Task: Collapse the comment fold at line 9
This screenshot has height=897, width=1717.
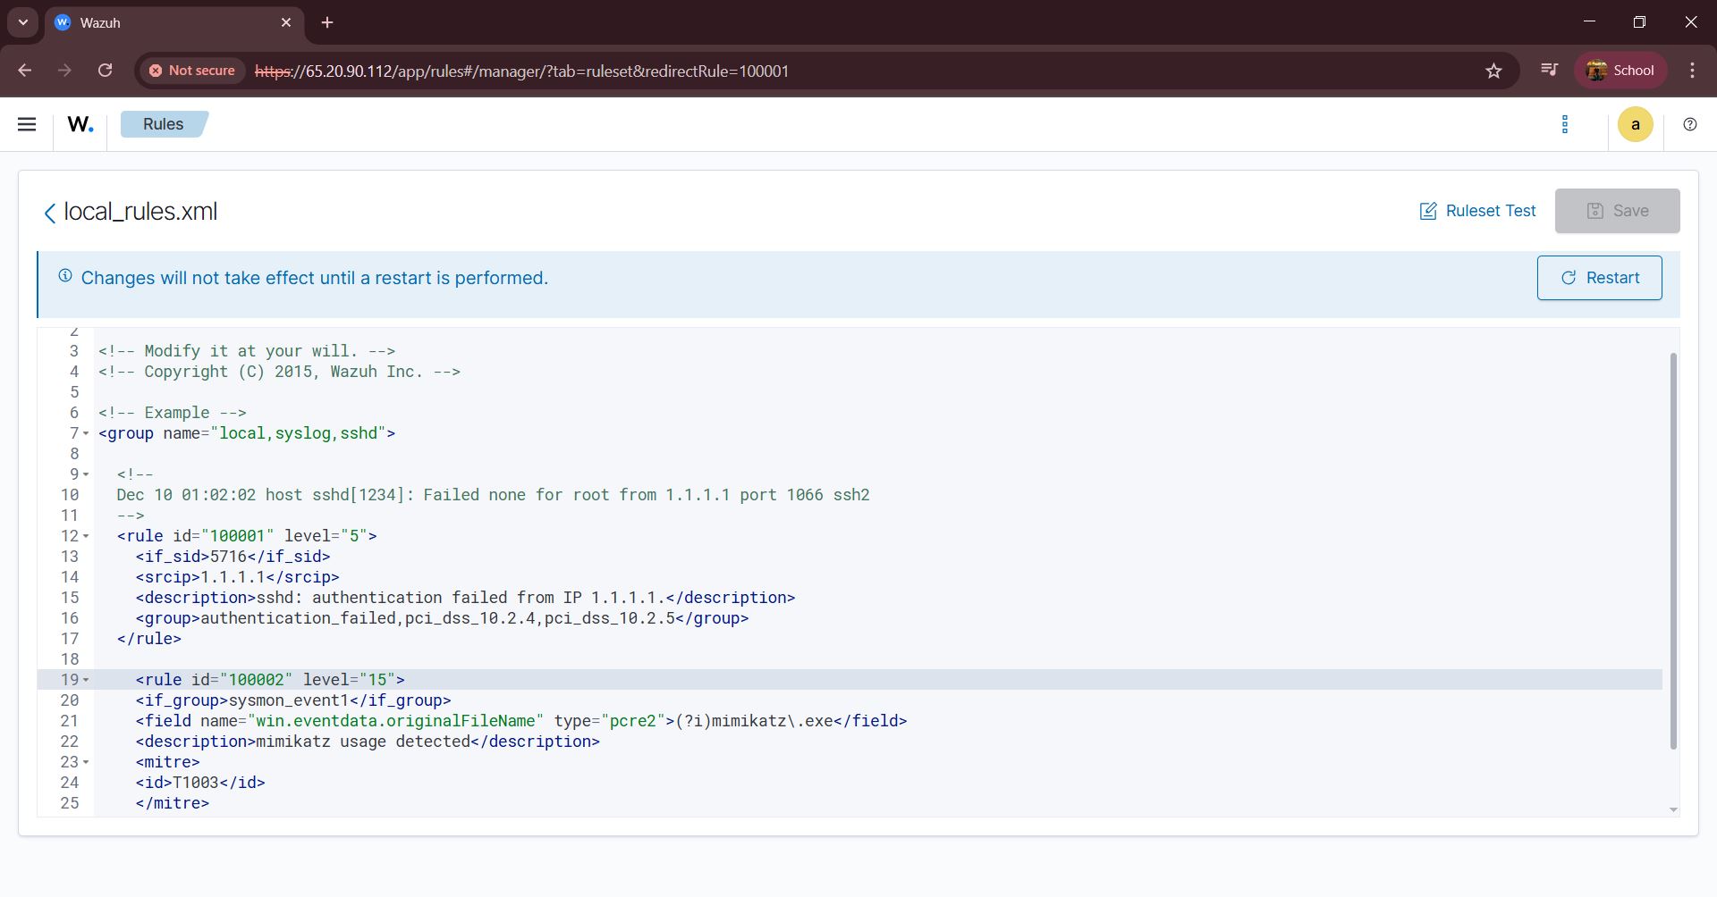Action: pos(86,475)
